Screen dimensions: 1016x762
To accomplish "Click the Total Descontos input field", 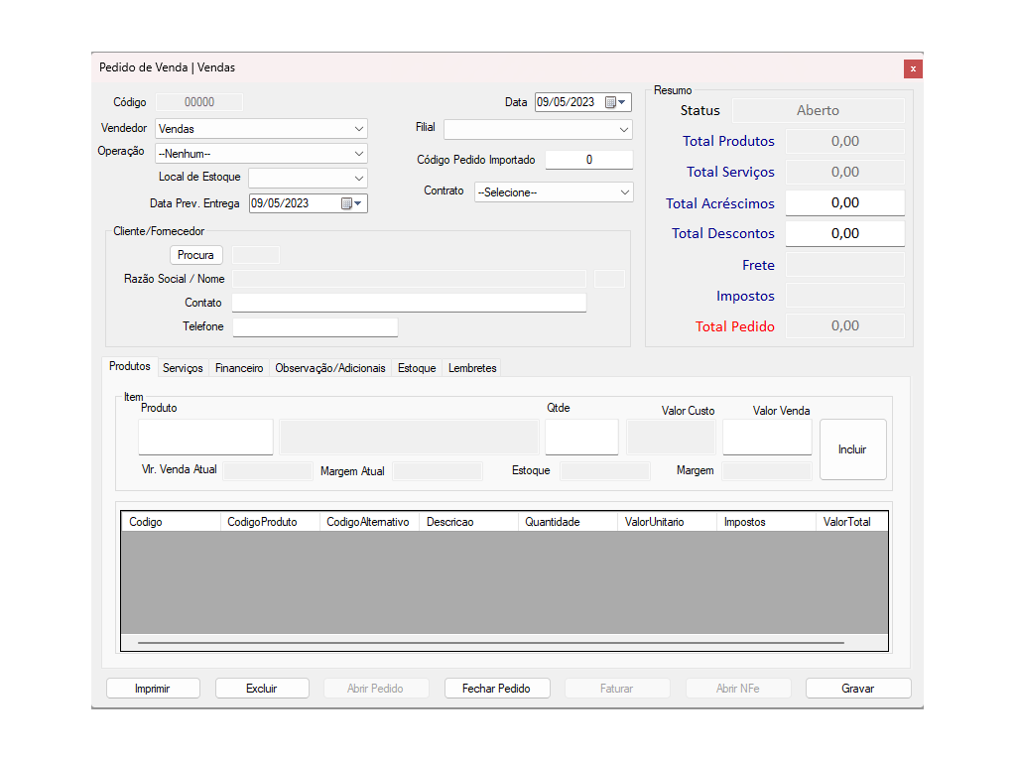I will click(x=844, y=234).
